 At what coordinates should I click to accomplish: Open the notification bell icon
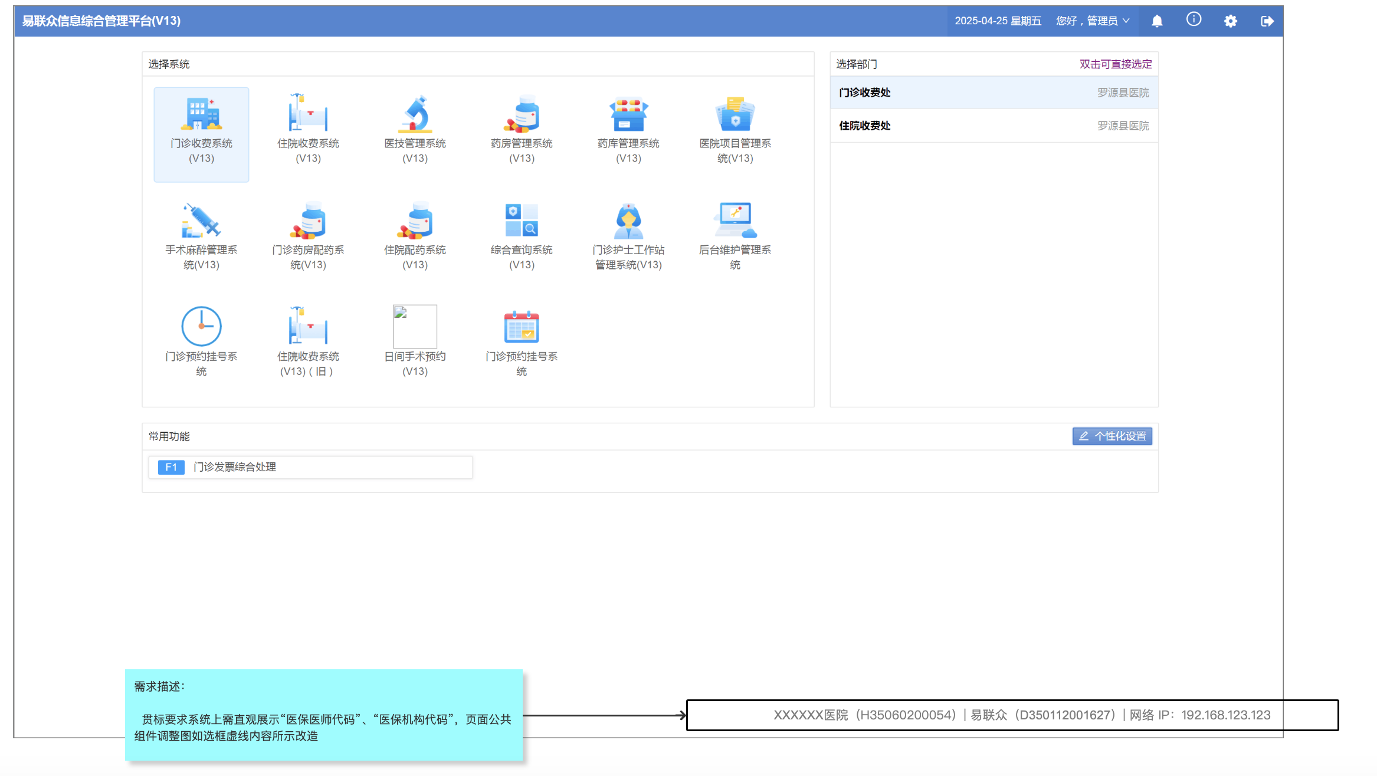[x=1157, y=21]
